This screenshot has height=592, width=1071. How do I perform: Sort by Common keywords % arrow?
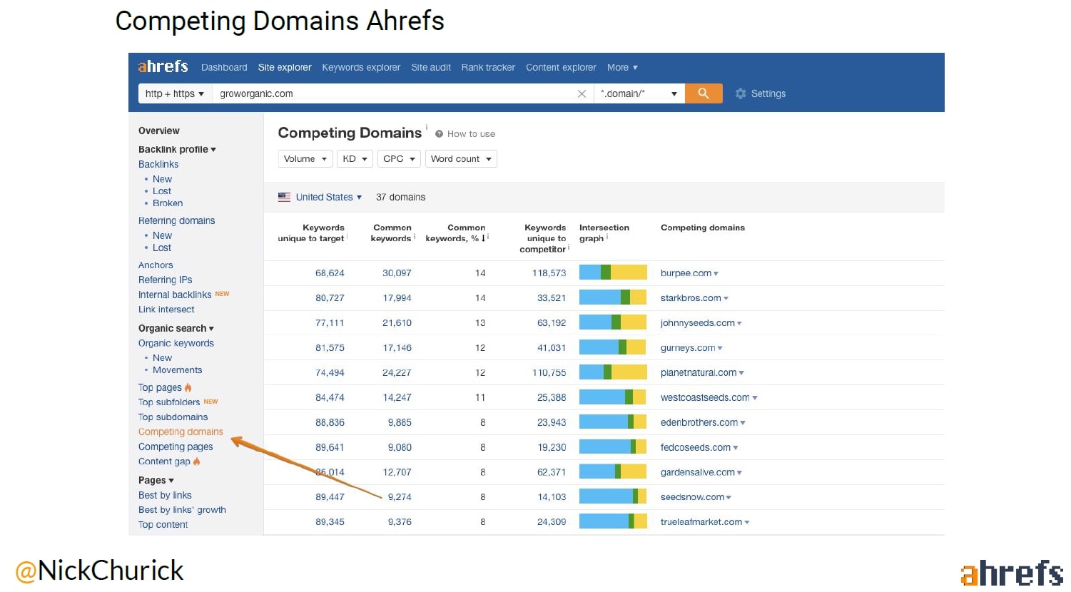(x=484, y=238)
